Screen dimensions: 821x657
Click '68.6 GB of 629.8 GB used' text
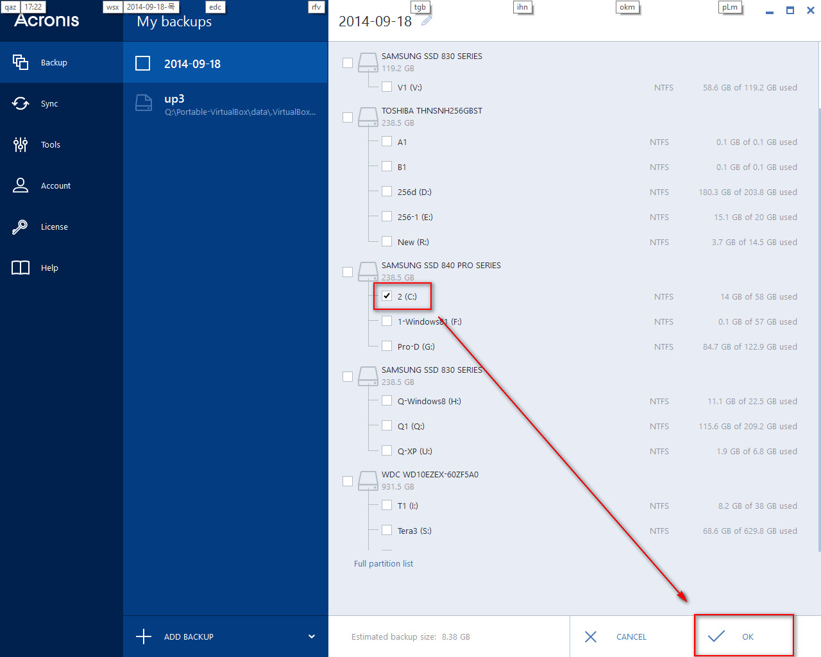(750, 531)
